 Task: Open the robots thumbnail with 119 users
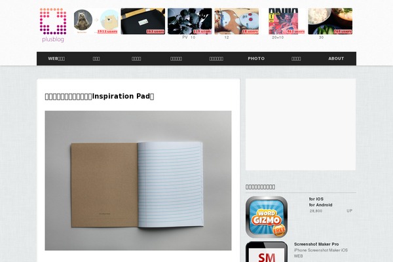(x=190, y=22)
